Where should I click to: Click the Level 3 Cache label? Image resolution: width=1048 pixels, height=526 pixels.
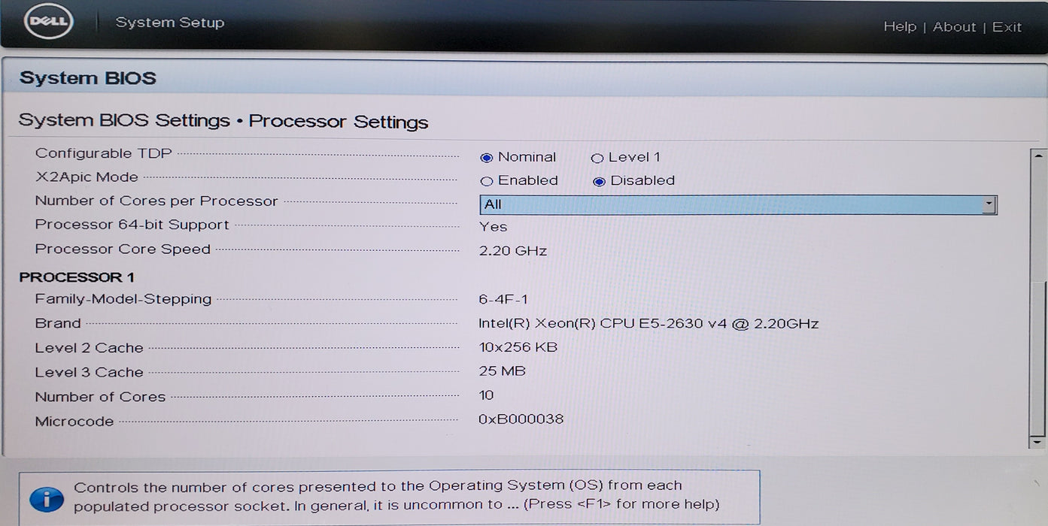click(89, 373)
